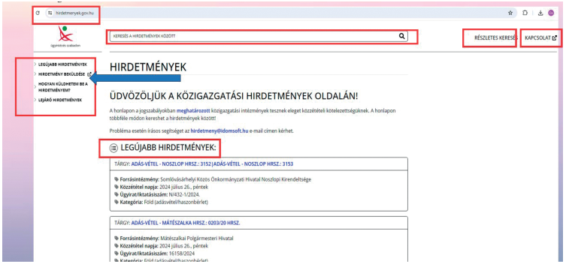This screenshot has height=273, width=566.
Task: Bookmark this page with the star icon
Action: click(x=510, y=13)
